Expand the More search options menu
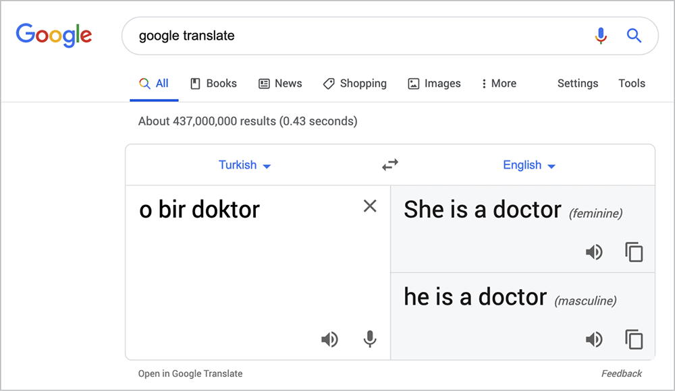The height and width of the screenshot is (391, 675). coord(498,83)
